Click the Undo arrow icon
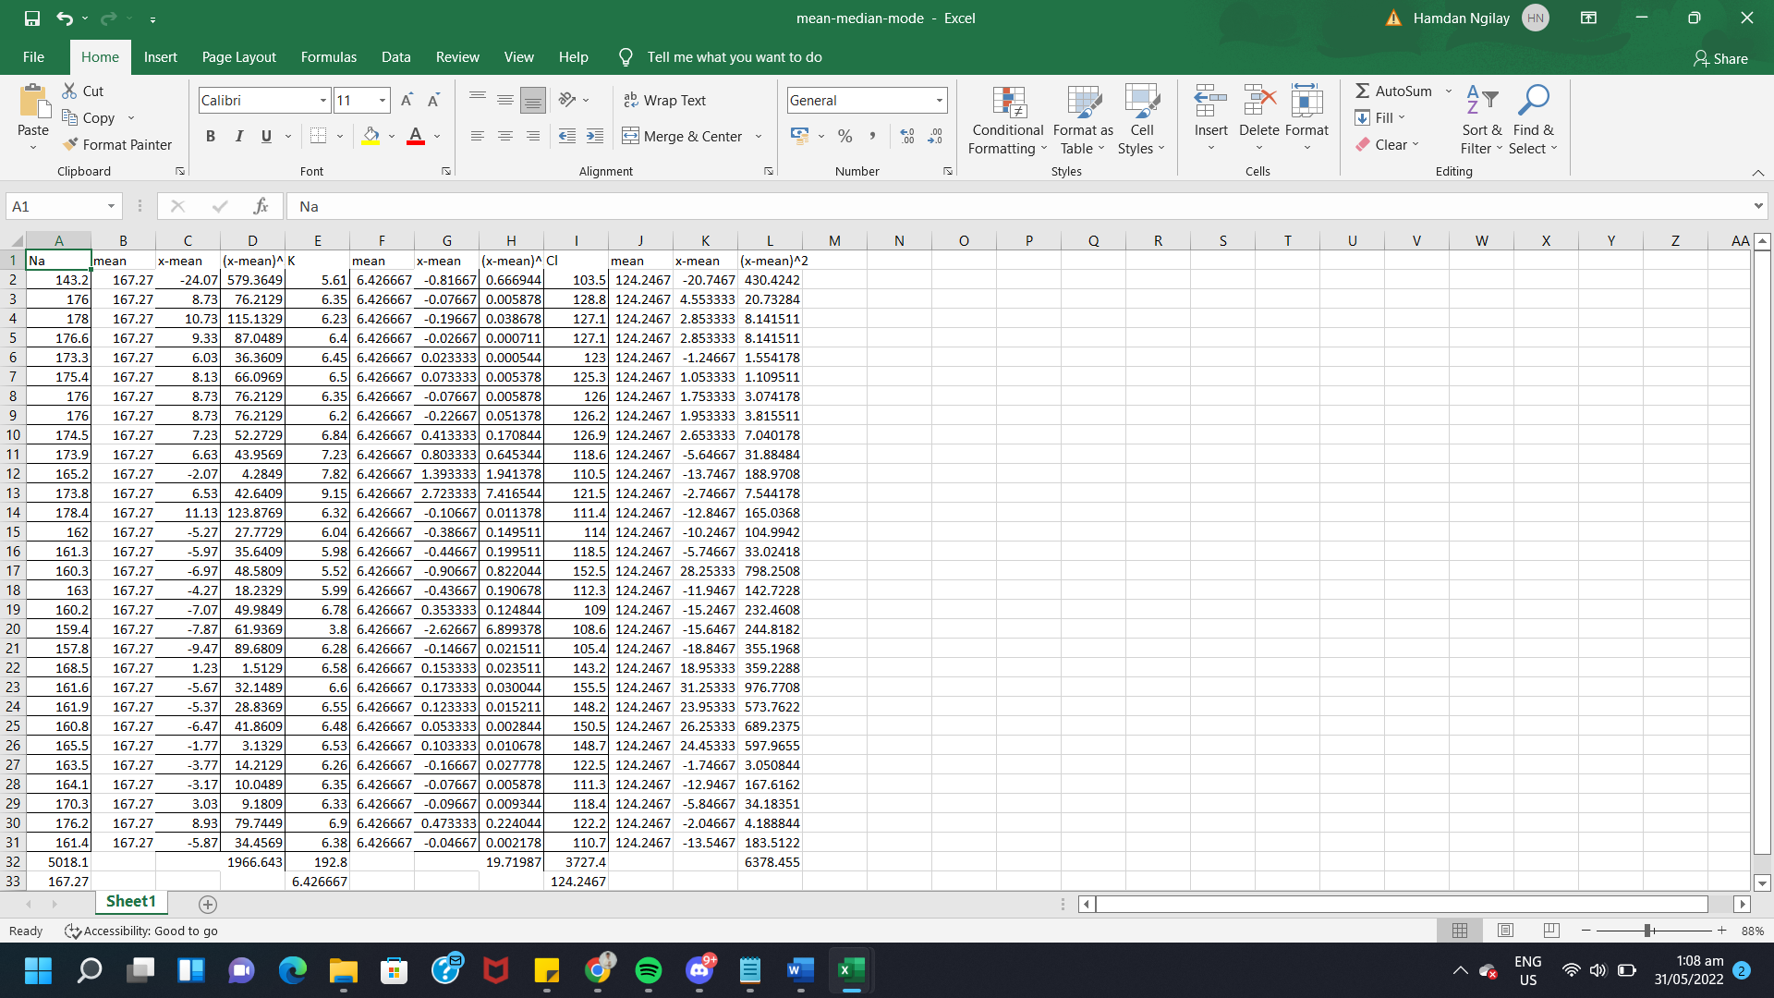 [x=64, y=18]
